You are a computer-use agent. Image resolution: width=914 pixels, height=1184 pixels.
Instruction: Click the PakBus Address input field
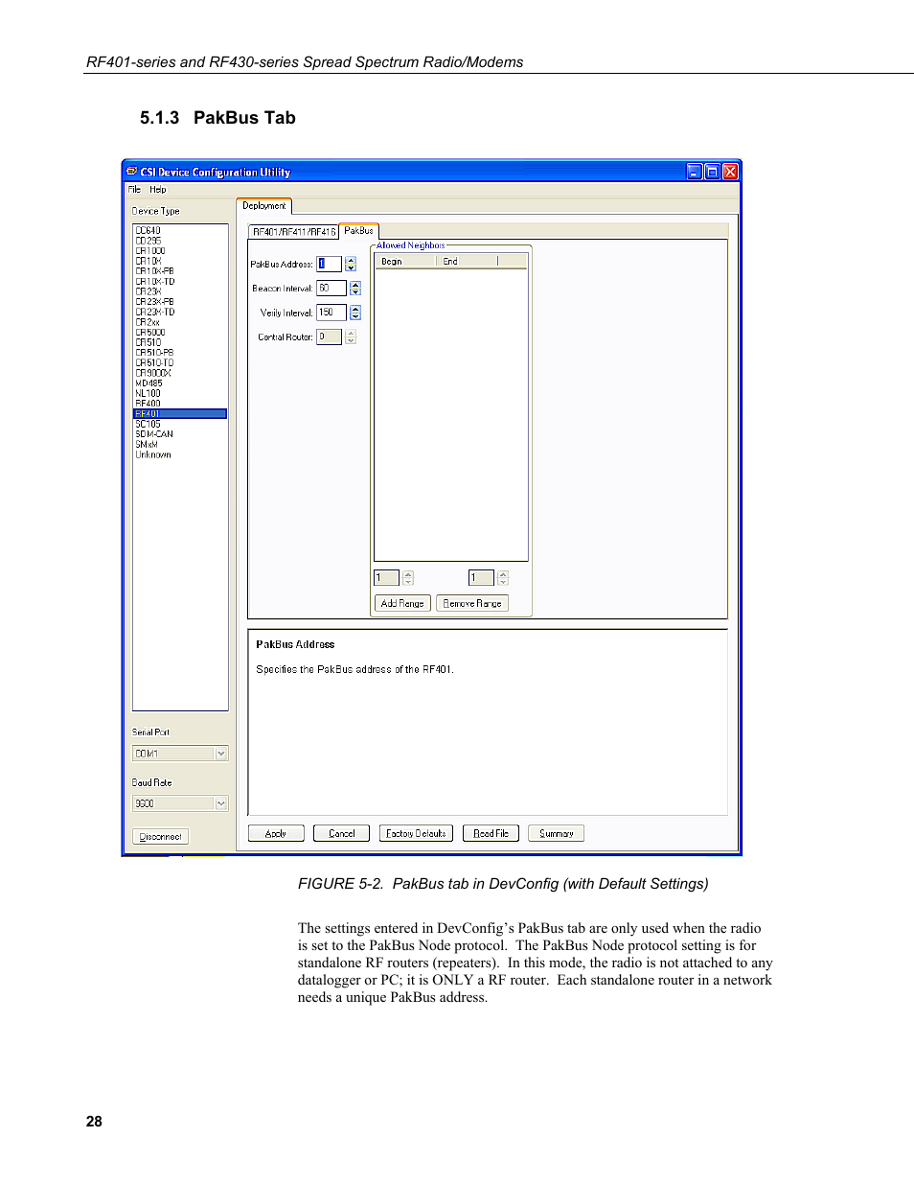point(329,264)
